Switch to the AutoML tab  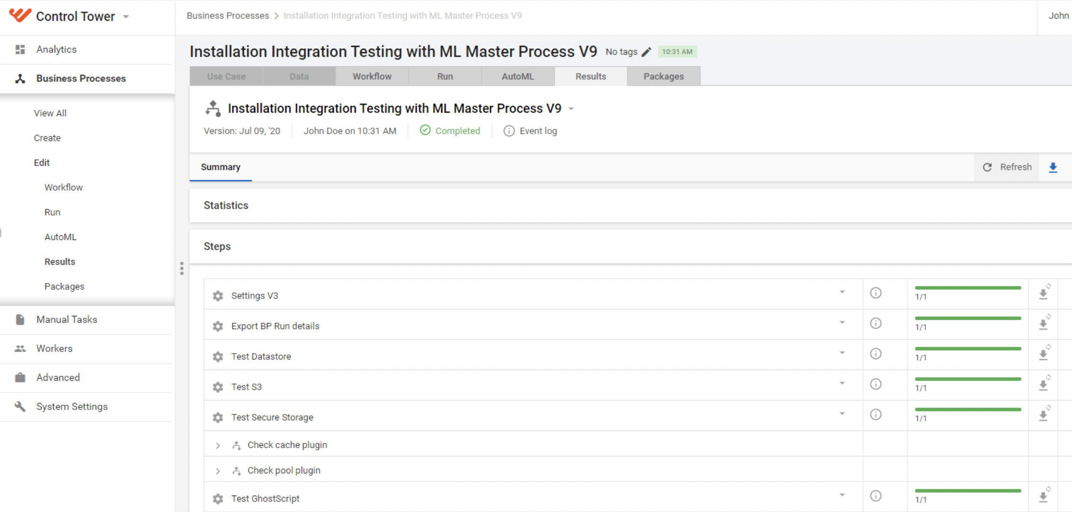(518, 76)
